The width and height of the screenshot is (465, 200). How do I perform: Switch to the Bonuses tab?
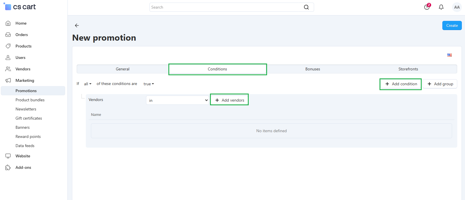click(x=313, y=69)
